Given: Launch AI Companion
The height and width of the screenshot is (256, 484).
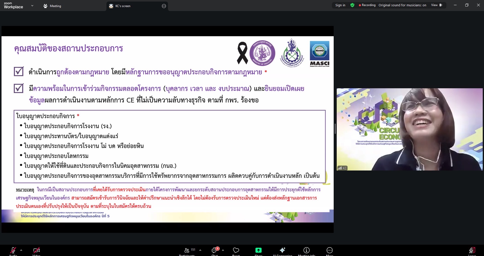Looking at the screenshot, I should coord(282,250).
